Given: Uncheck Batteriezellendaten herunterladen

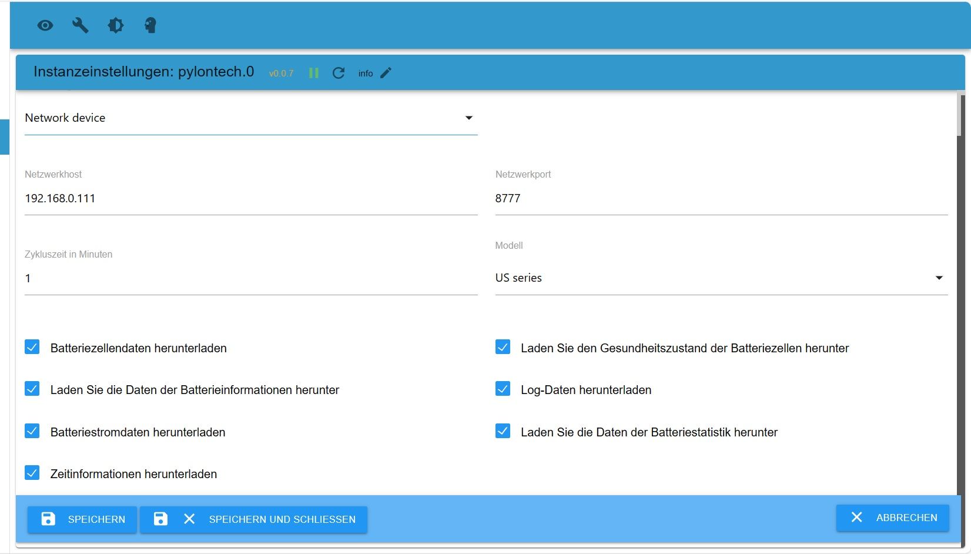Looking at the screenshot, I should tap(32, 347).
